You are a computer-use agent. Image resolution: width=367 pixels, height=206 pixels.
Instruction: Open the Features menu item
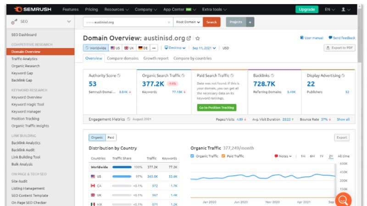tap(71, 10)
